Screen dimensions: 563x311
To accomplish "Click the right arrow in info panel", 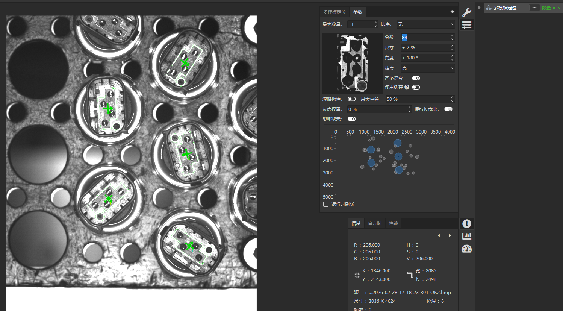I will 450,235.
